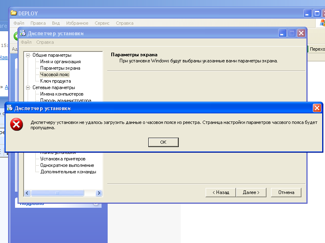Viewport: 325px width, 243px height.
Task: Click the Параметры экрана page heading
Action: click(x=134, y=55)
